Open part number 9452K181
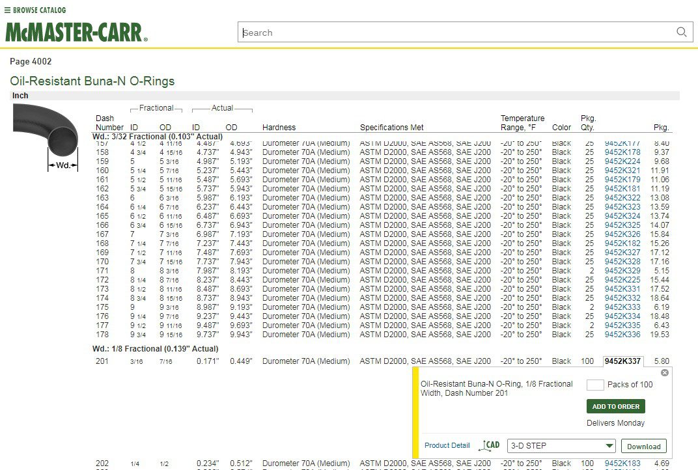 [x=622, y=189]
